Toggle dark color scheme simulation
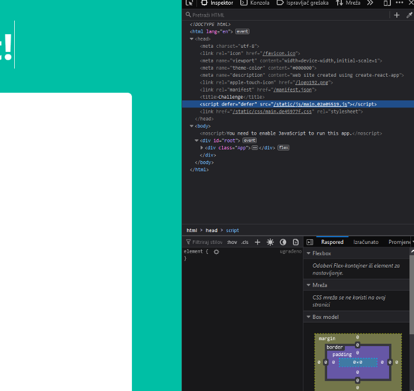The height and width of the screenshot is (391, 414). click(x=283, y=242)
